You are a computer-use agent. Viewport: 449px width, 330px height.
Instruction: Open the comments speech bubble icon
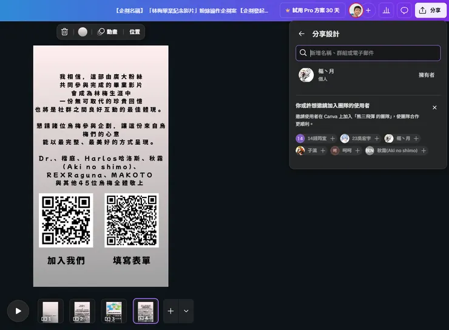pyautogui.click(x=404, y=10)
